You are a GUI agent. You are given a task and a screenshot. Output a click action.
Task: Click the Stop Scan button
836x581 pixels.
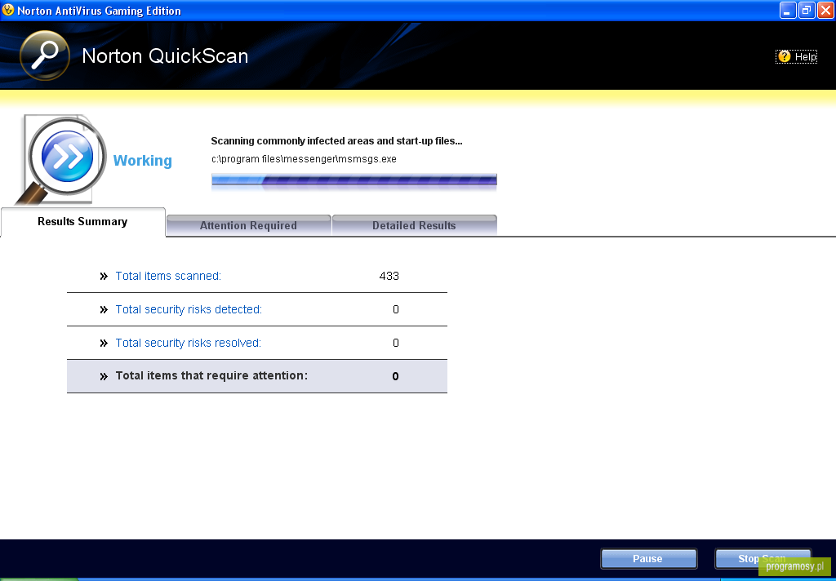click(x=763, y=559)
